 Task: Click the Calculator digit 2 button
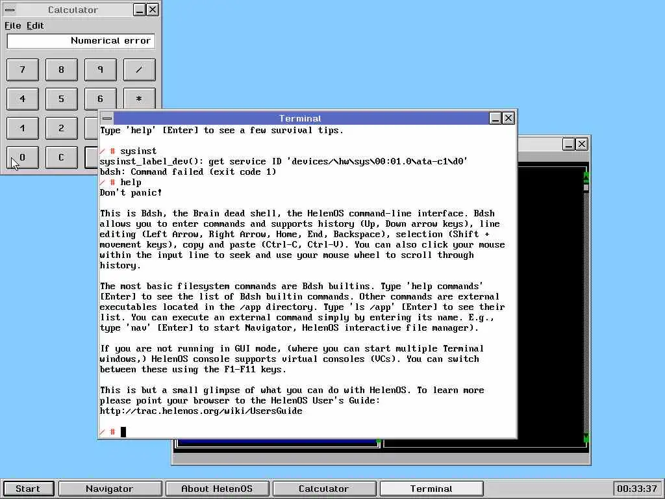[x=62, y=128]
